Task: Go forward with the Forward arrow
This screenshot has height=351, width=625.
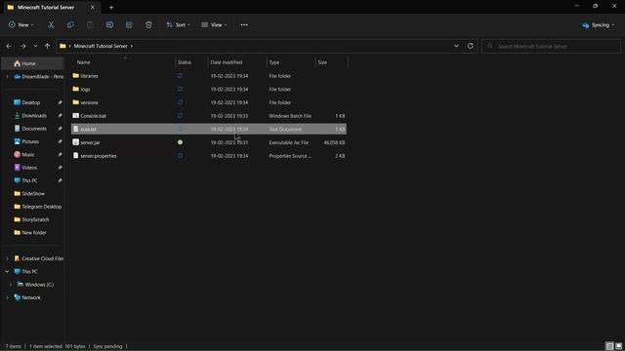Action: (22, 46)
